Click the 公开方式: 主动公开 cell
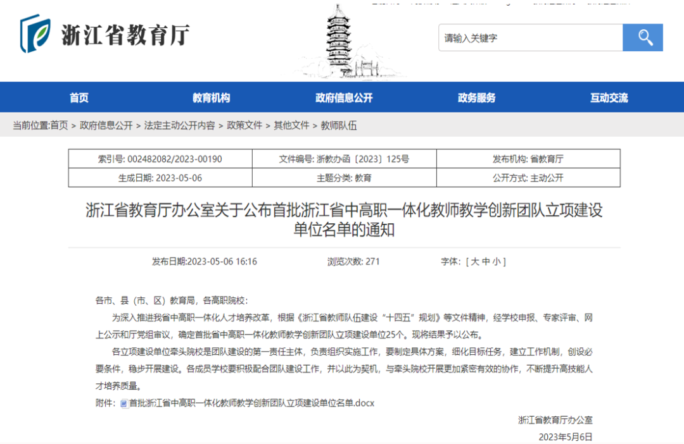684x444 pixels. click(528, 178)
